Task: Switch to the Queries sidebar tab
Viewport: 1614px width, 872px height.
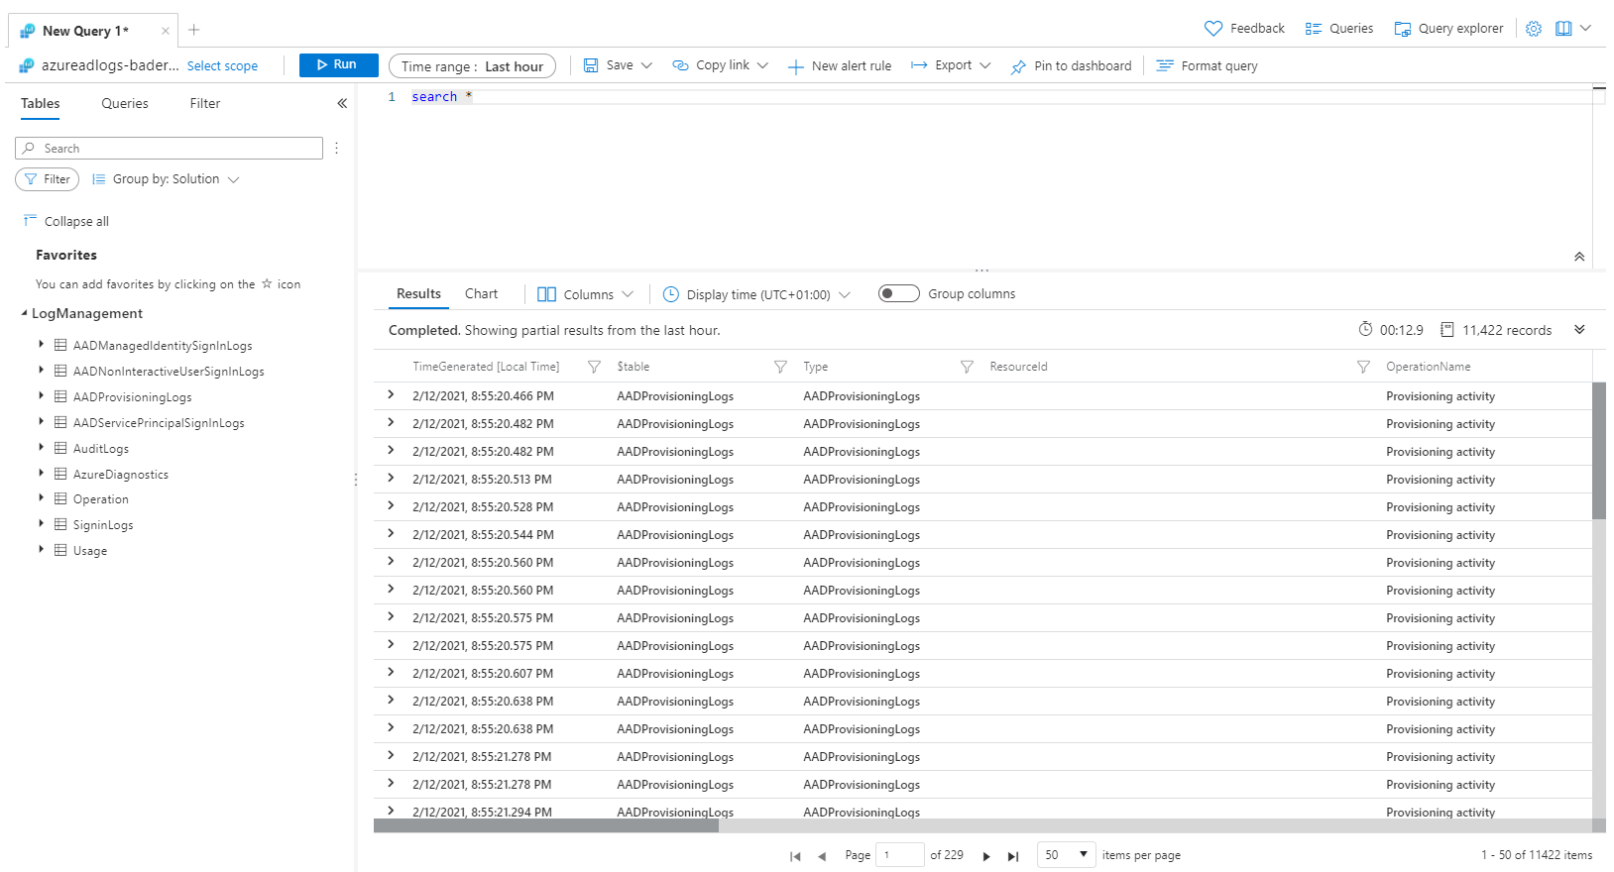Action: tap(125, 103)
